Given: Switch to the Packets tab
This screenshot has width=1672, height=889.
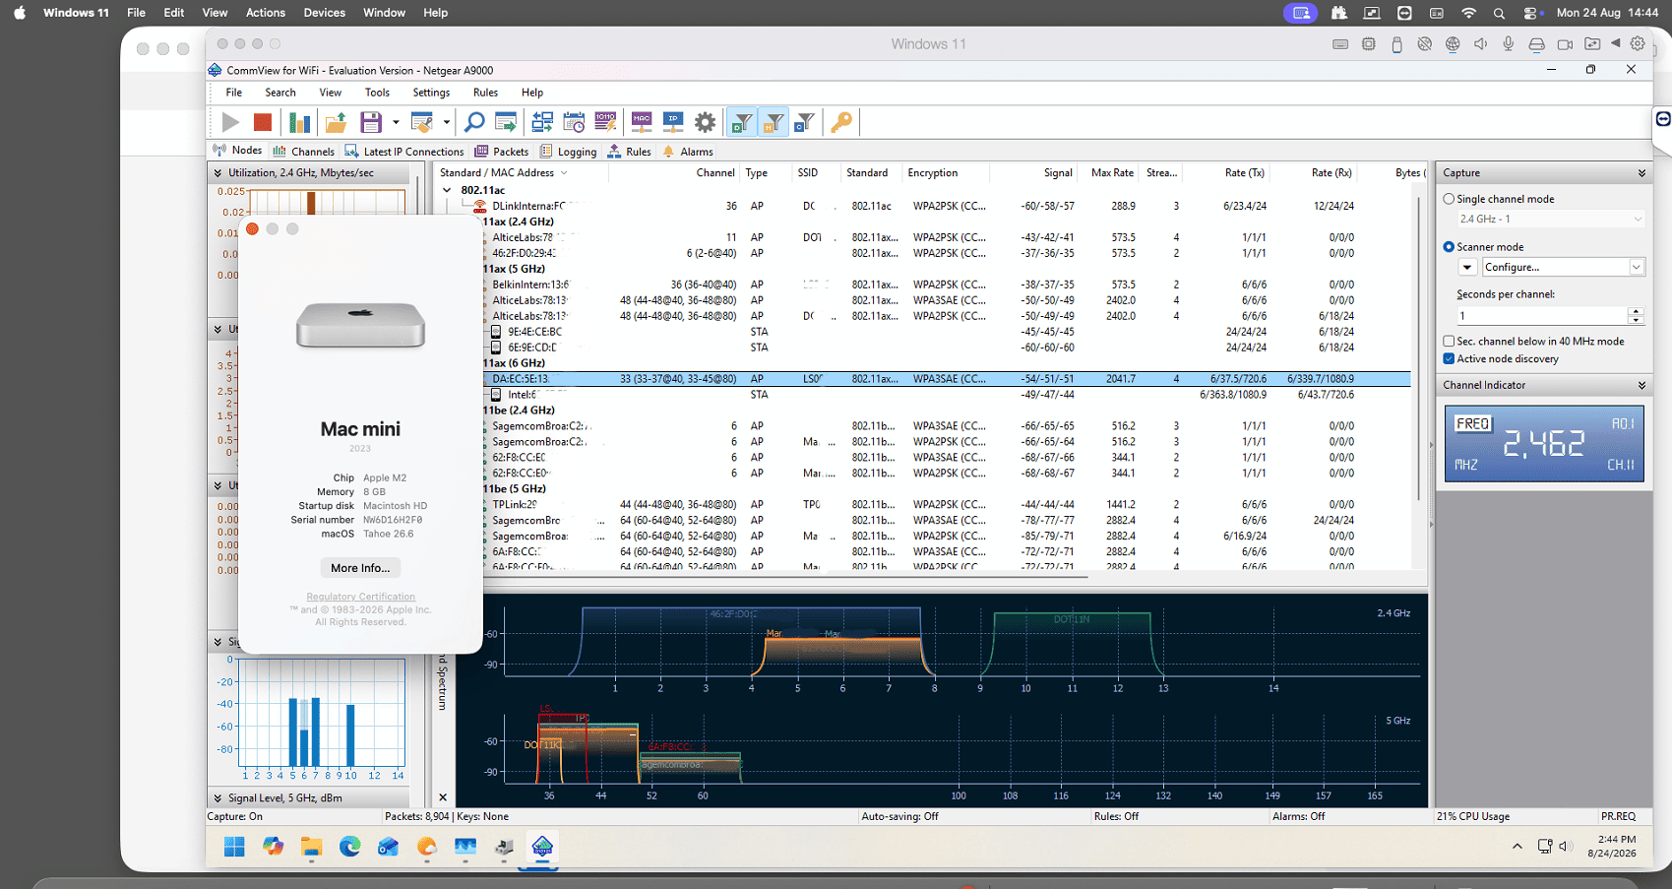Looking at the screenshot, I should [502, 152].
